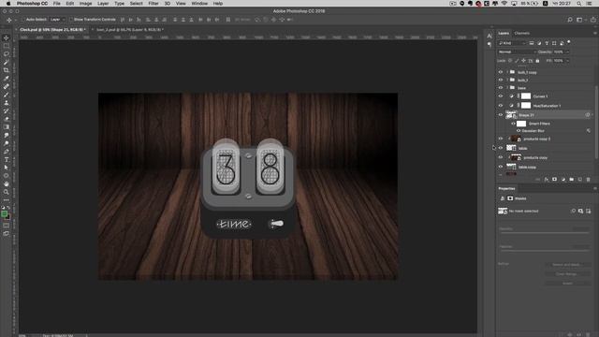Toggle visibility of Shape 21 layer
Image resolution: width=599 pixels, height=337 pixels.
pyautogui.click(x=501, y=115)
